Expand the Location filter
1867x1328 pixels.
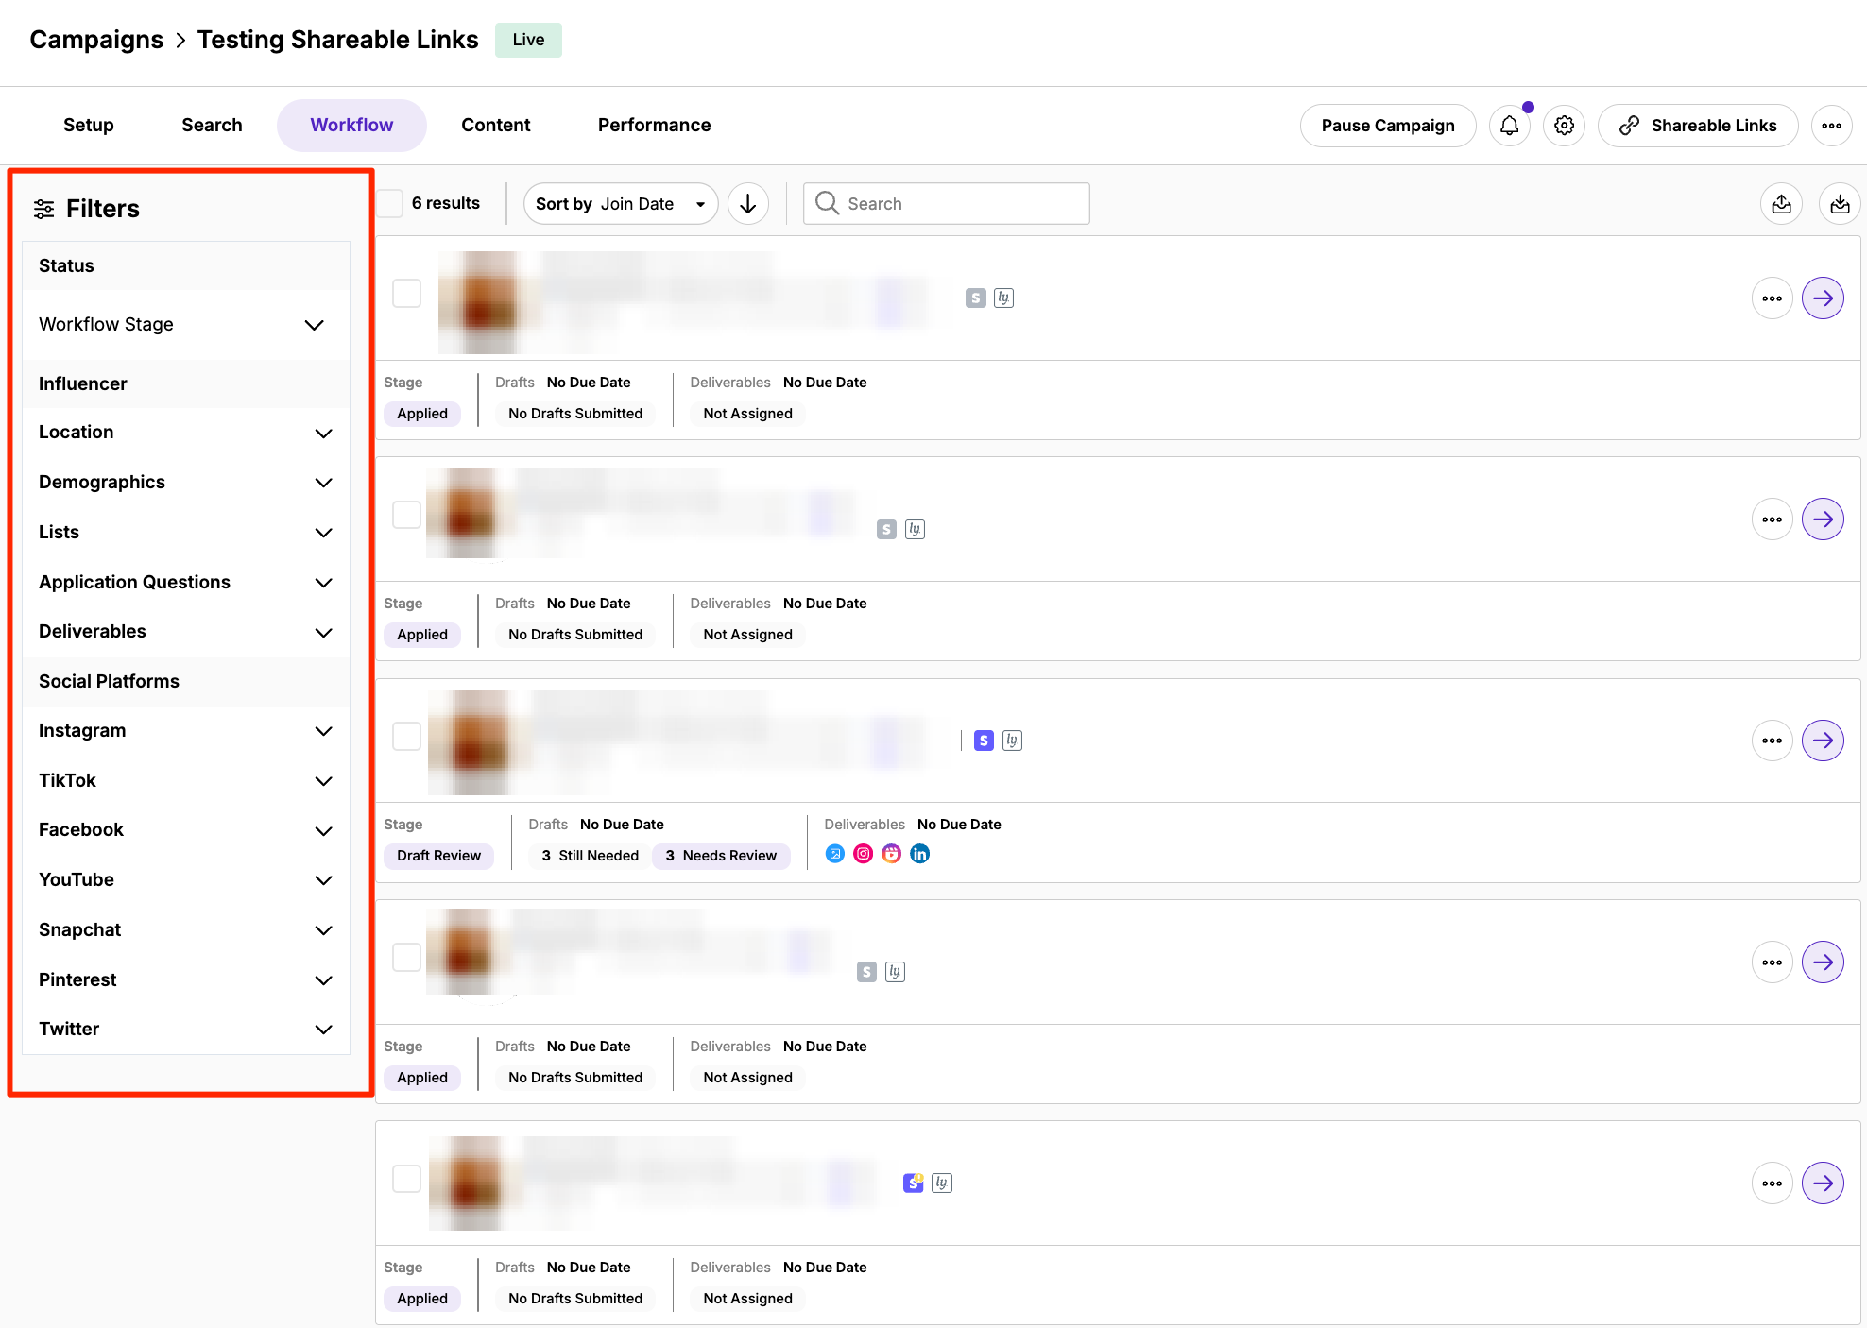click(186, 433)
